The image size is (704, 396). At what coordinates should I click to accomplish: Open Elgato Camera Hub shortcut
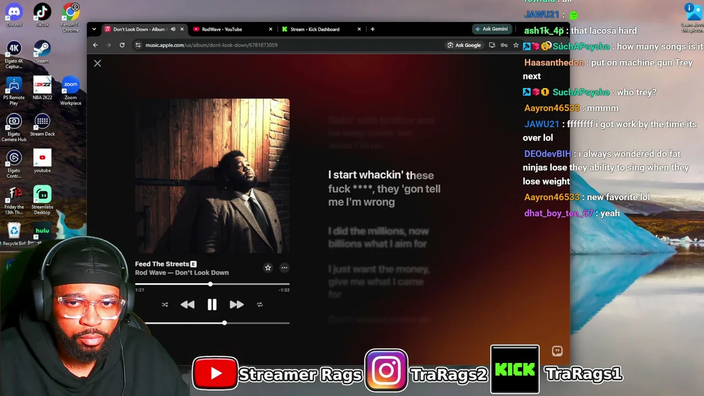pos(14,128)
